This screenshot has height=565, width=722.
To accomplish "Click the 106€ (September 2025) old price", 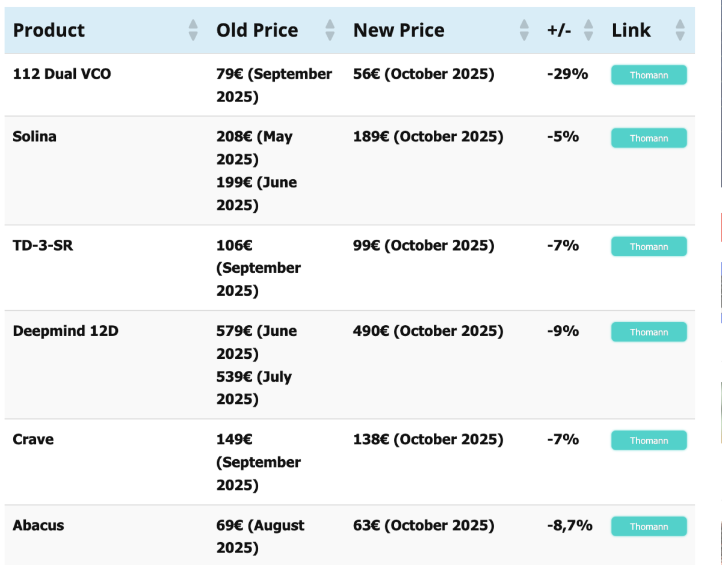I will point(259,268).
